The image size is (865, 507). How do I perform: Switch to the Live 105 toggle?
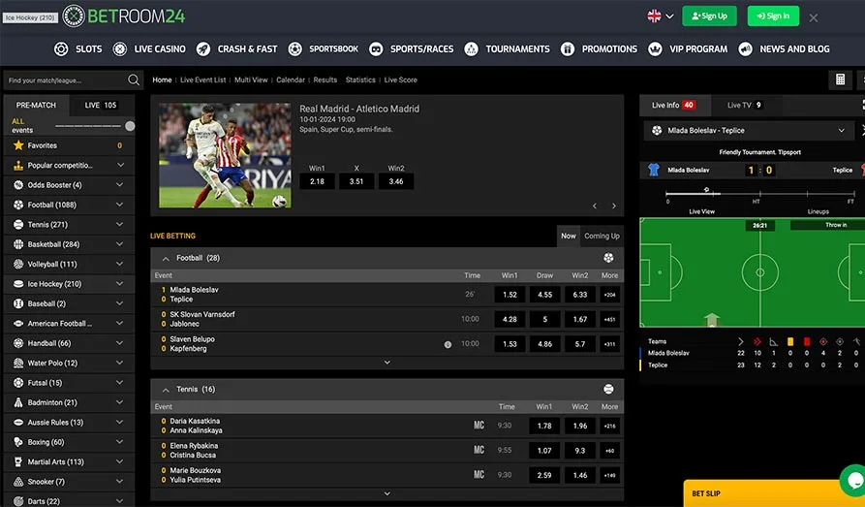(101, 105)
